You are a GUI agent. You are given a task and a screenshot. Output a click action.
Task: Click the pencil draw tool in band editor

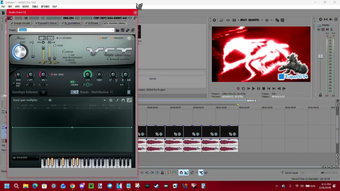[x=117, y=100]
